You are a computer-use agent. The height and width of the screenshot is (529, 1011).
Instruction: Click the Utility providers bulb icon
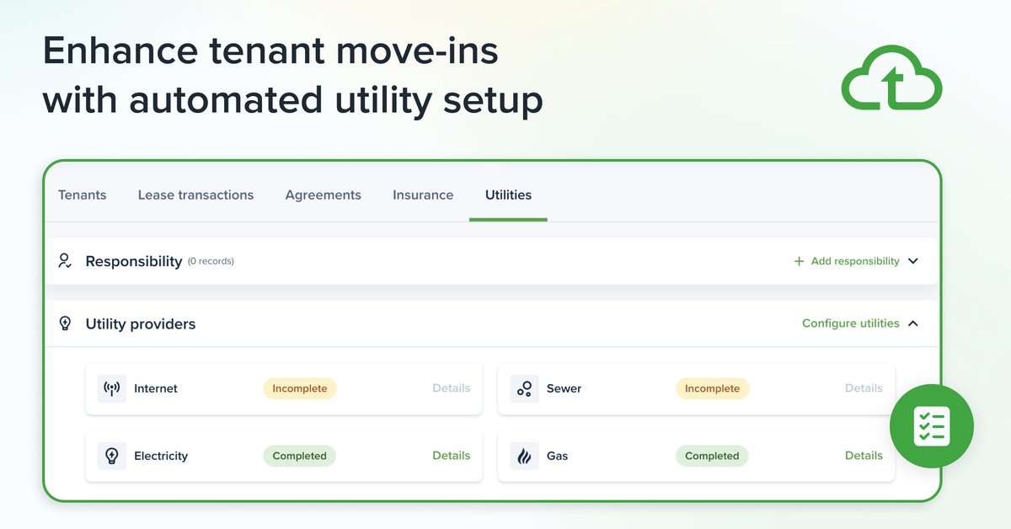click(65, 323)
